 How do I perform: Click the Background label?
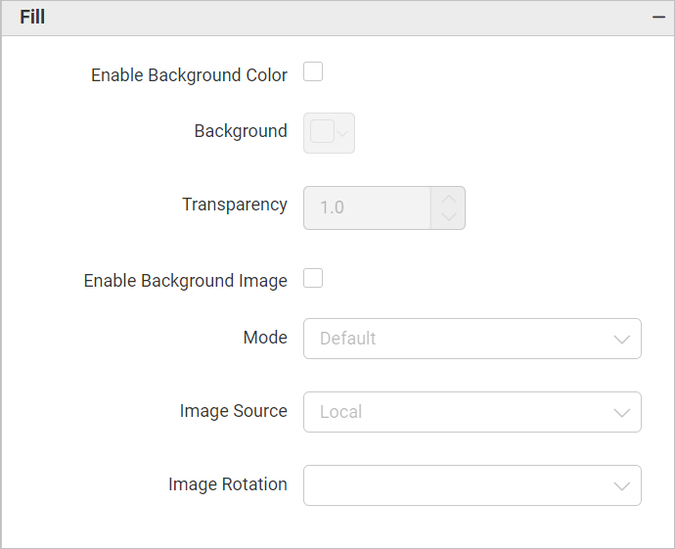[241, 131]
